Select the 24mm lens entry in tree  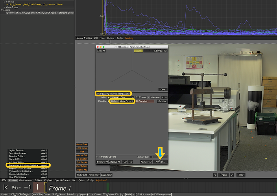[40, 13]
